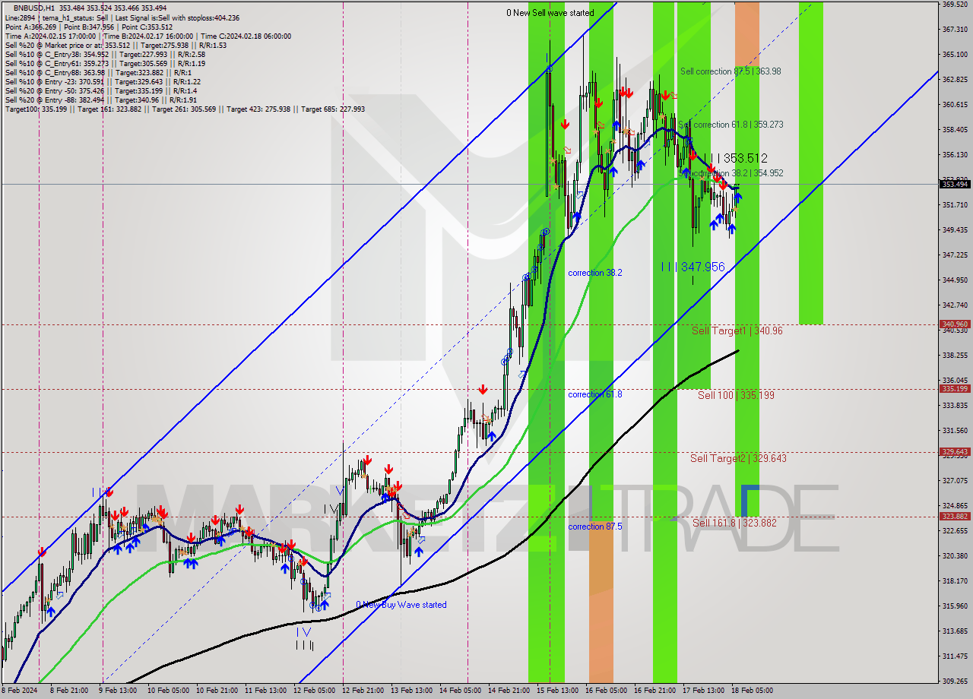Click the blue 'correction 38.2' label
Screen dimensions: 973x699
point(595,273)
